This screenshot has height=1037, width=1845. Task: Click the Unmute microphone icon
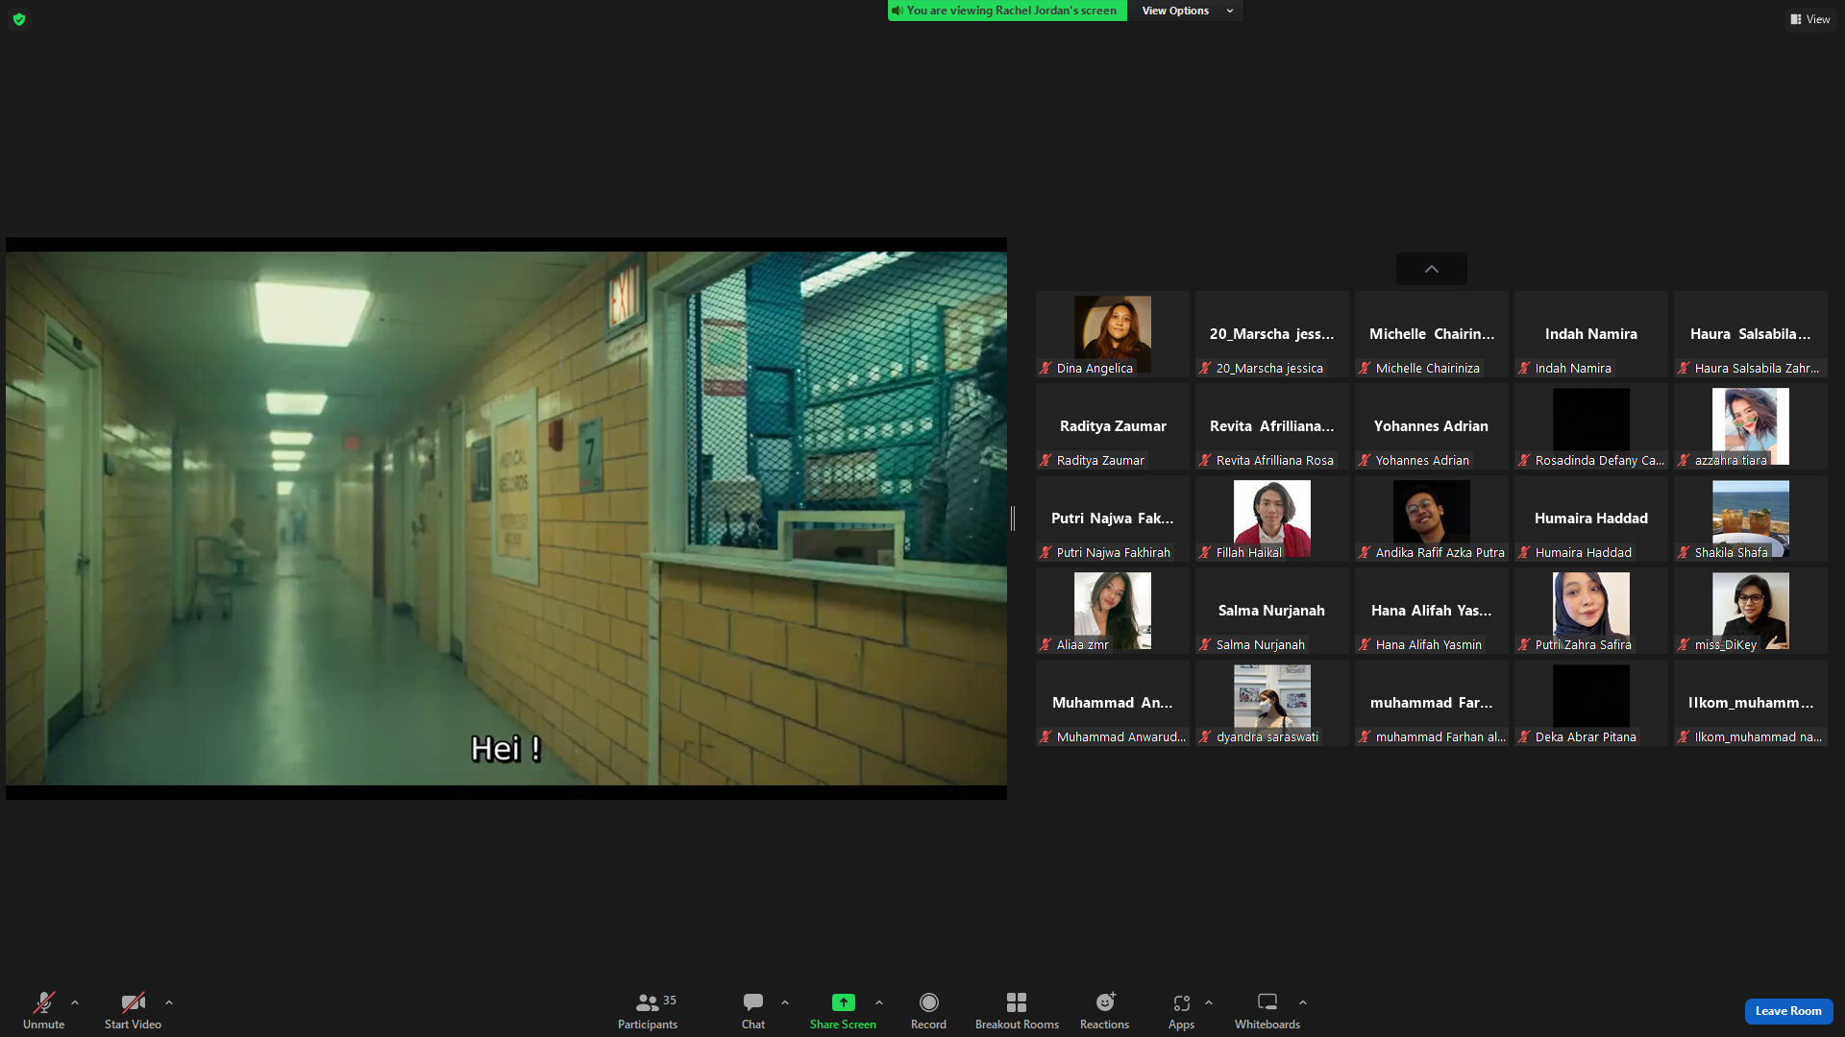(44, 1002)
